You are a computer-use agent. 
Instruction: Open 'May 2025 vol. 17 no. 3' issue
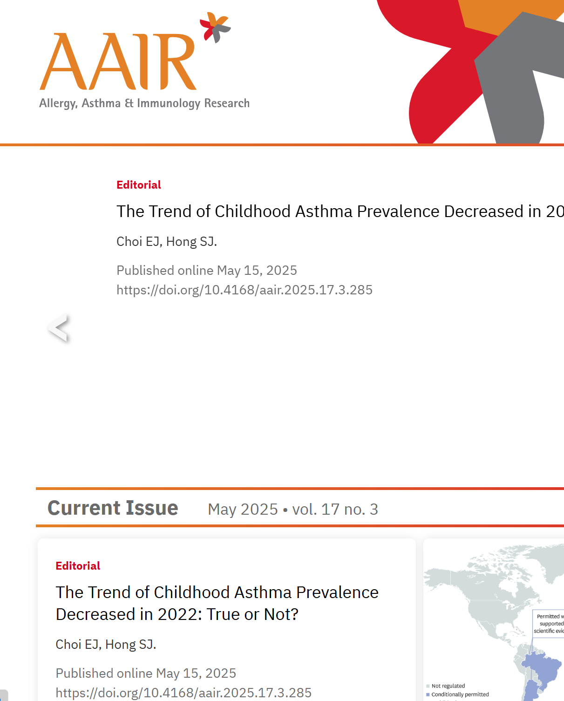coord(293,509)
